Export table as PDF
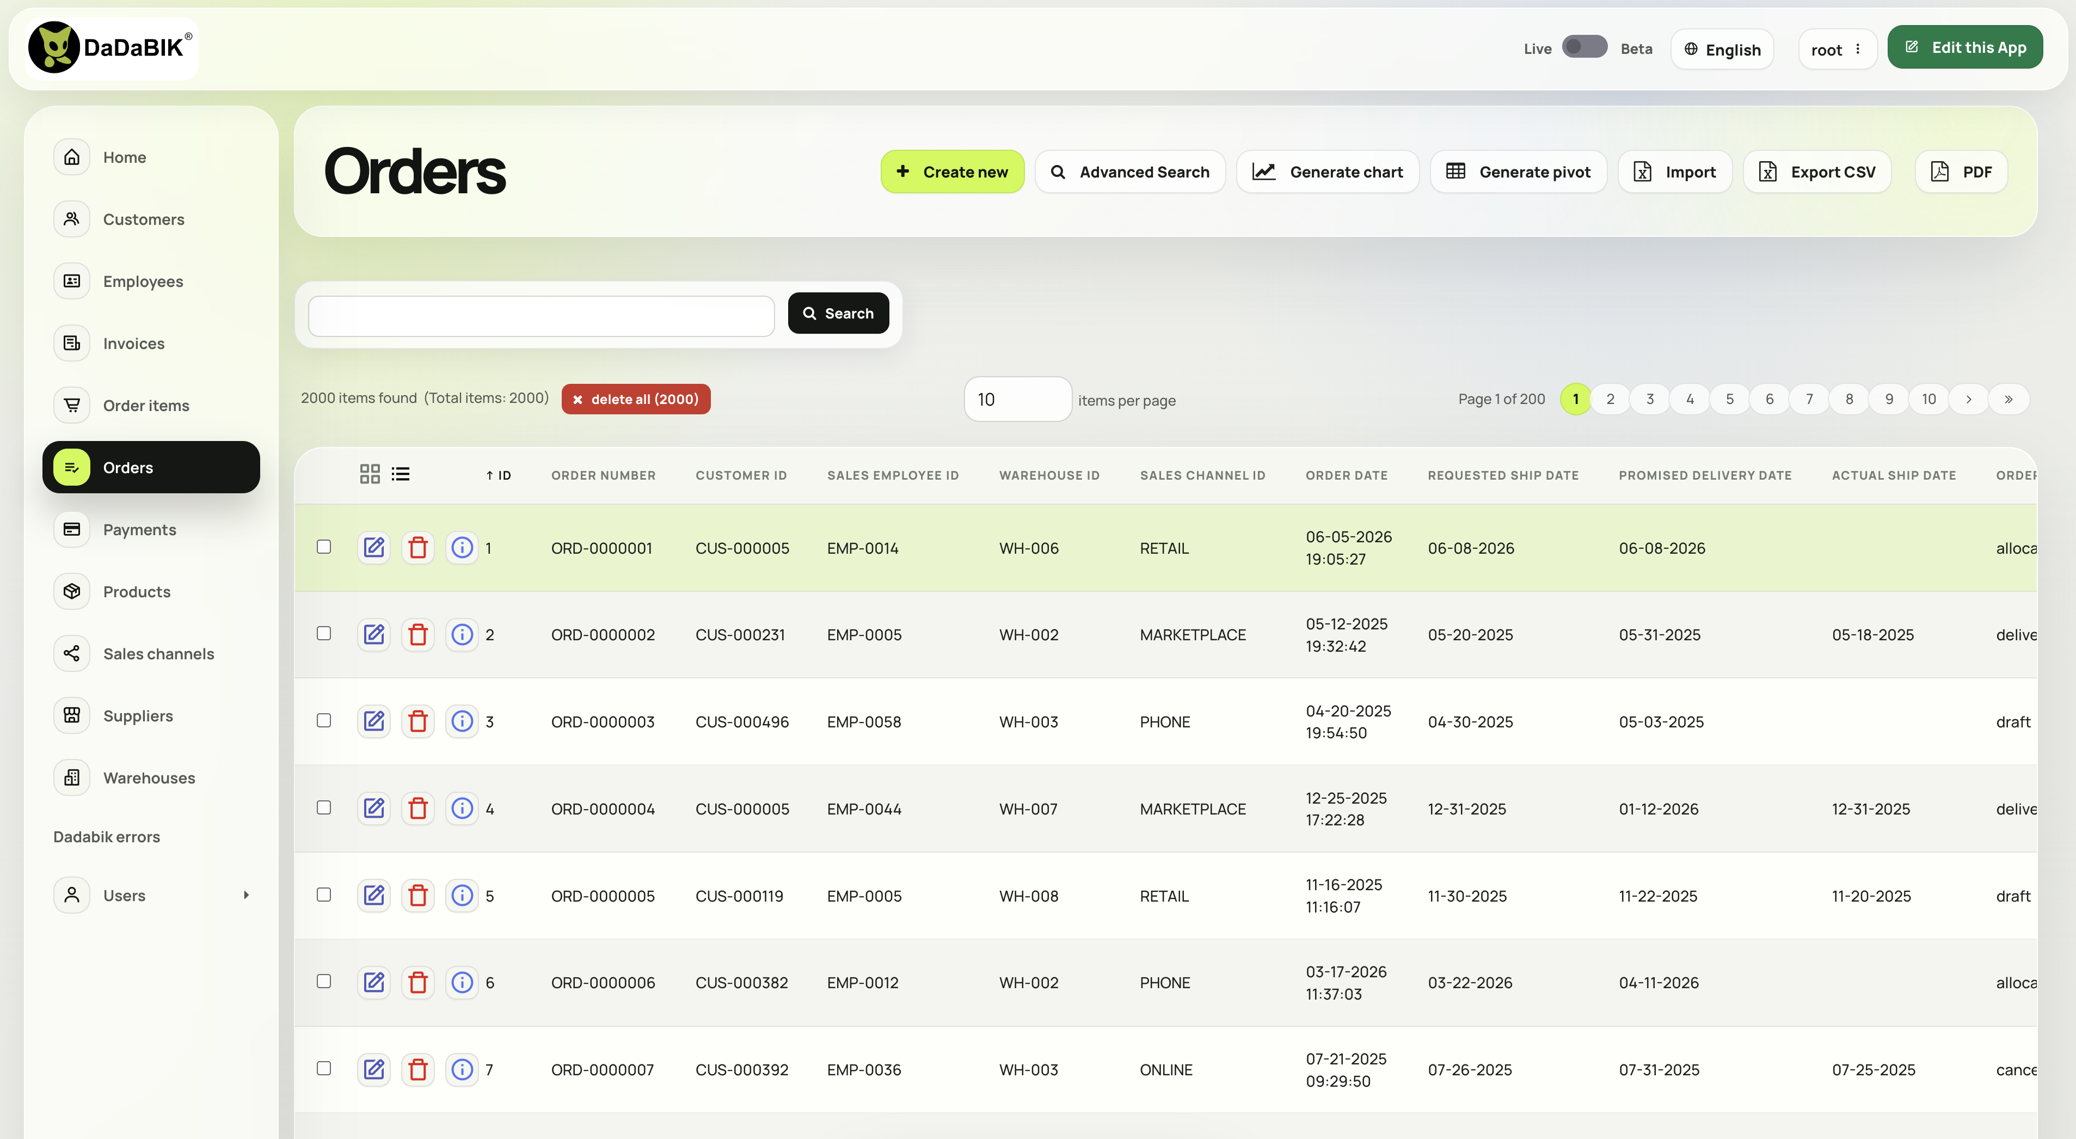This screenshot has height=1139, width=2076. click(x=1961, y=171)
